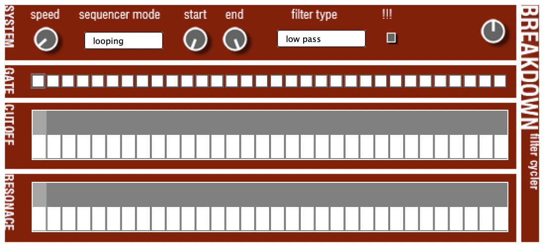The image size is (544, 247).
Task: Open the sequencer mode dropdown
Action: pos(124,41)
